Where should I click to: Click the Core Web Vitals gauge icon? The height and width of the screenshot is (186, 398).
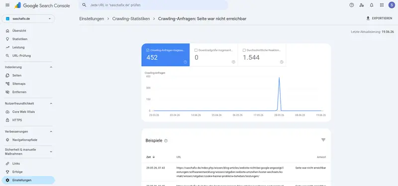coord(7,112)
